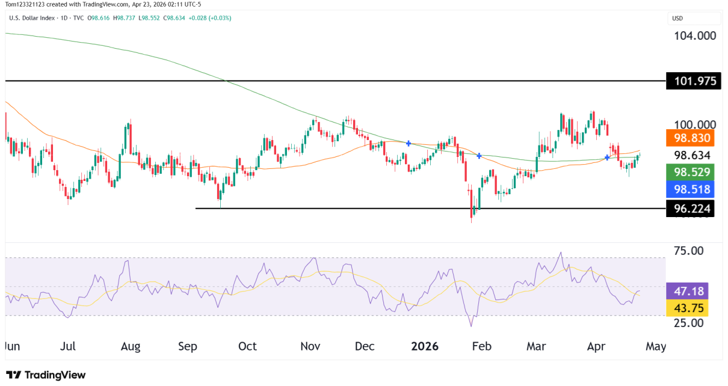Select the purple 47.18 RSI value label
This screenshot has height=386, width=728.
pyautogui.click(x=688, y=291)
